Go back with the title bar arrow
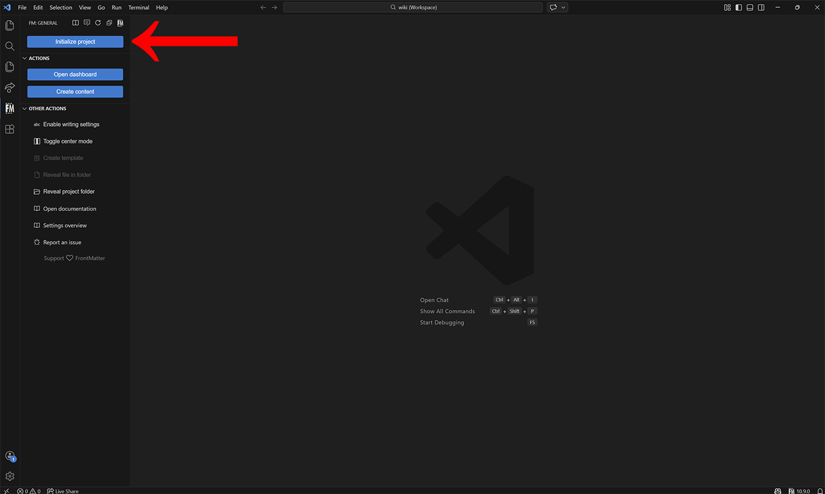The width and height of the screenshot is (825, 494). [x=263, y=7]
